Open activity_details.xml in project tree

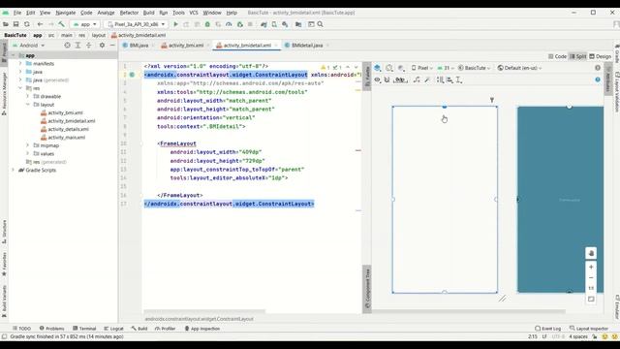pos(68,129)
